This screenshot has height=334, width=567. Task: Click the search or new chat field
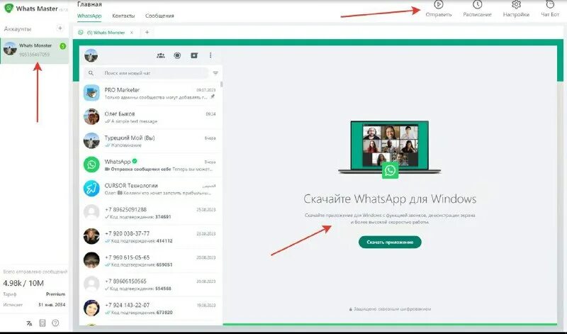coord(147,73)
